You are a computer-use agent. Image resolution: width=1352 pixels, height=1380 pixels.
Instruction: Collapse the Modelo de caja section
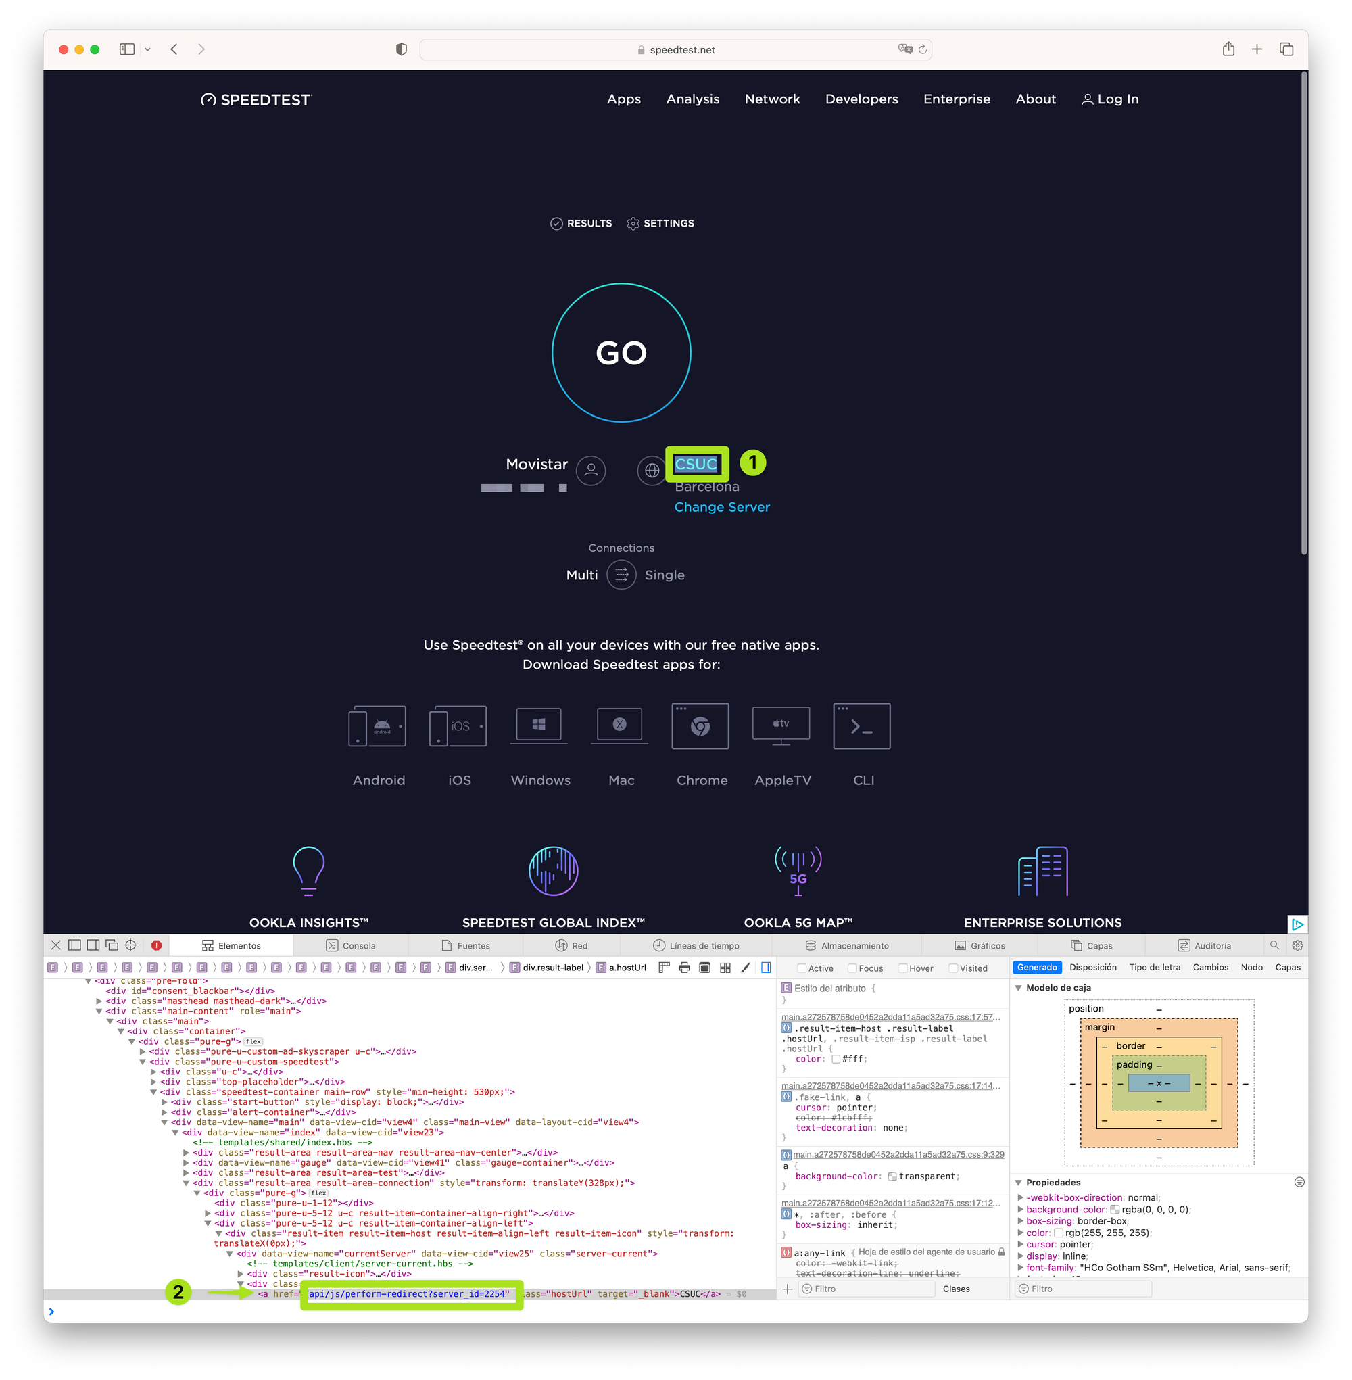tap(1018, 987)
